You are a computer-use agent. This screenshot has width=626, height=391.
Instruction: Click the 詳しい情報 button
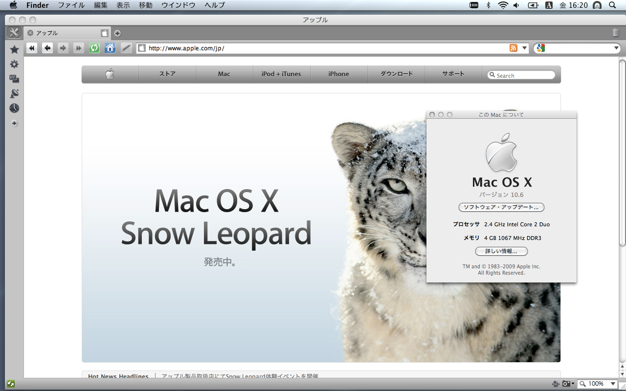tap(501, 251)
